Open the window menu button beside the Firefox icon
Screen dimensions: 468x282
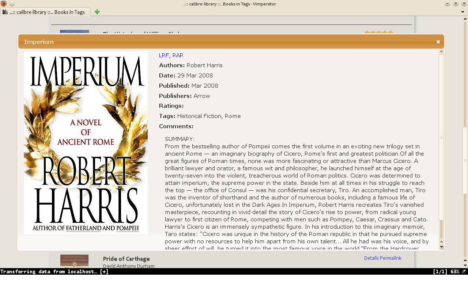12,4
